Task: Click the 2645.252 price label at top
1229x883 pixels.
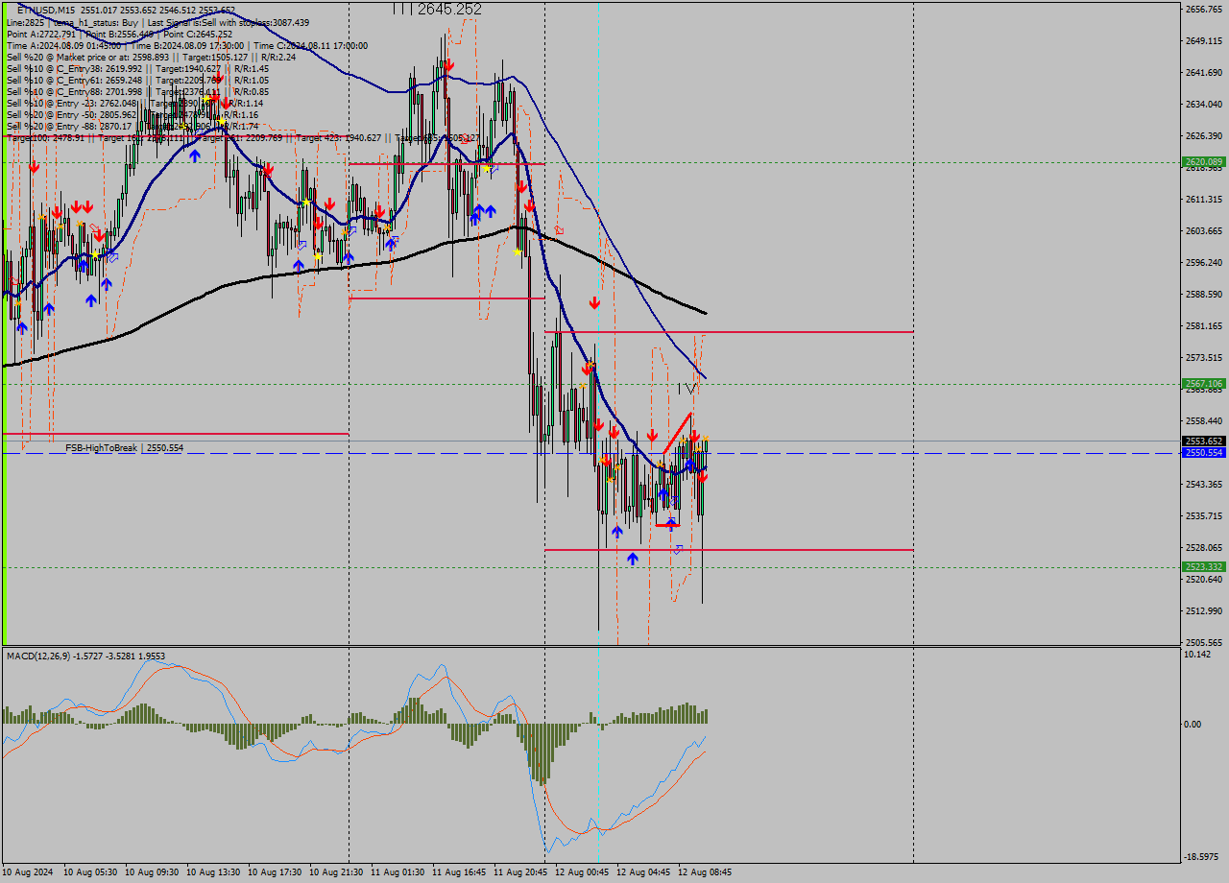Action: tap(449, 9)
